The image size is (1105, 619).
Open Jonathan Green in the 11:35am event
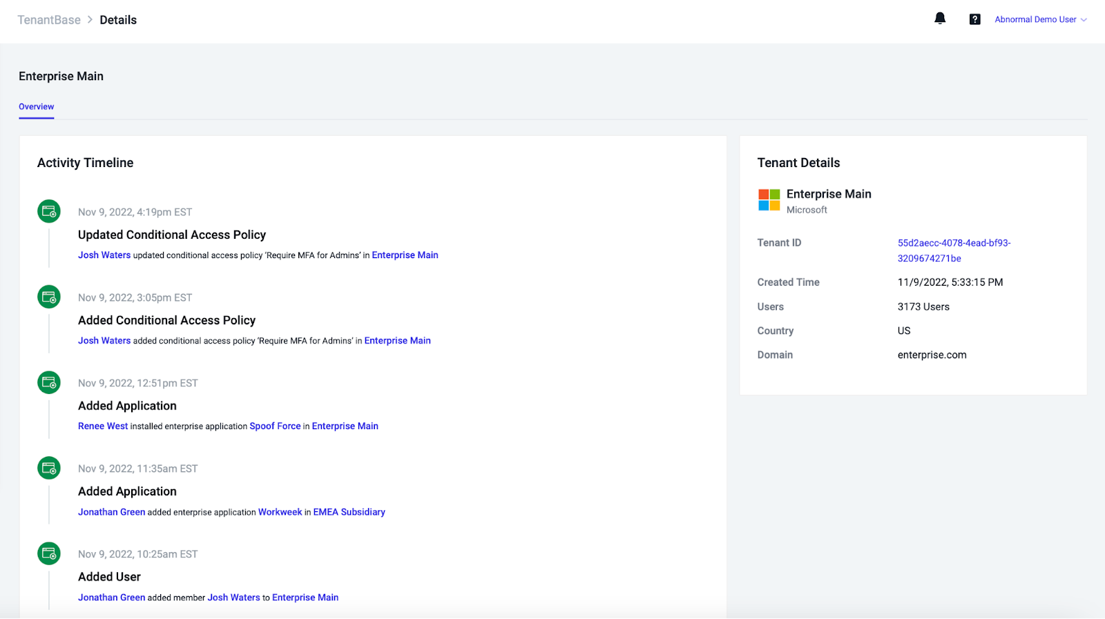point(111,512)
